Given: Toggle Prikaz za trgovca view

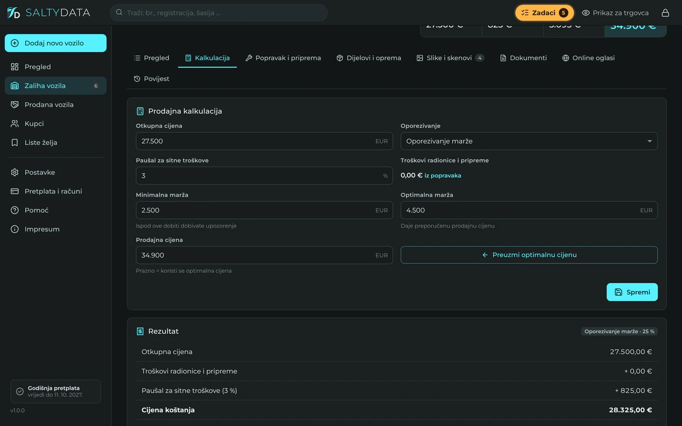Looking at the screenshot, I should coord(615,13).
